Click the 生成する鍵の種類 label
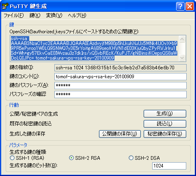 [28, 152]
